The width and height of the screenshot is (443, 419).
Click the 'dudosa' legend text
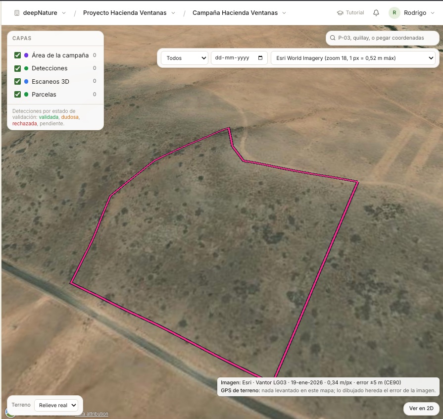click(70, 117)
